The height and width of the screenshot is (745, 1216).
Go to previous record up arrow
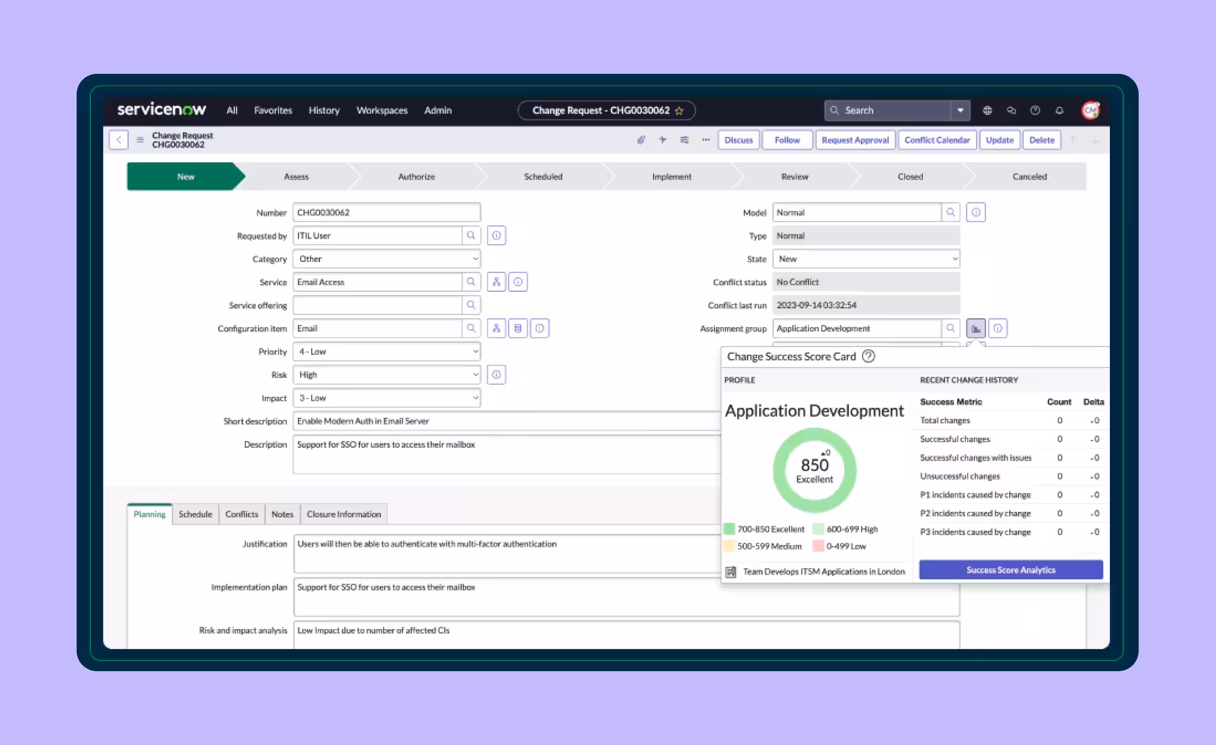tap(1073, 139)
